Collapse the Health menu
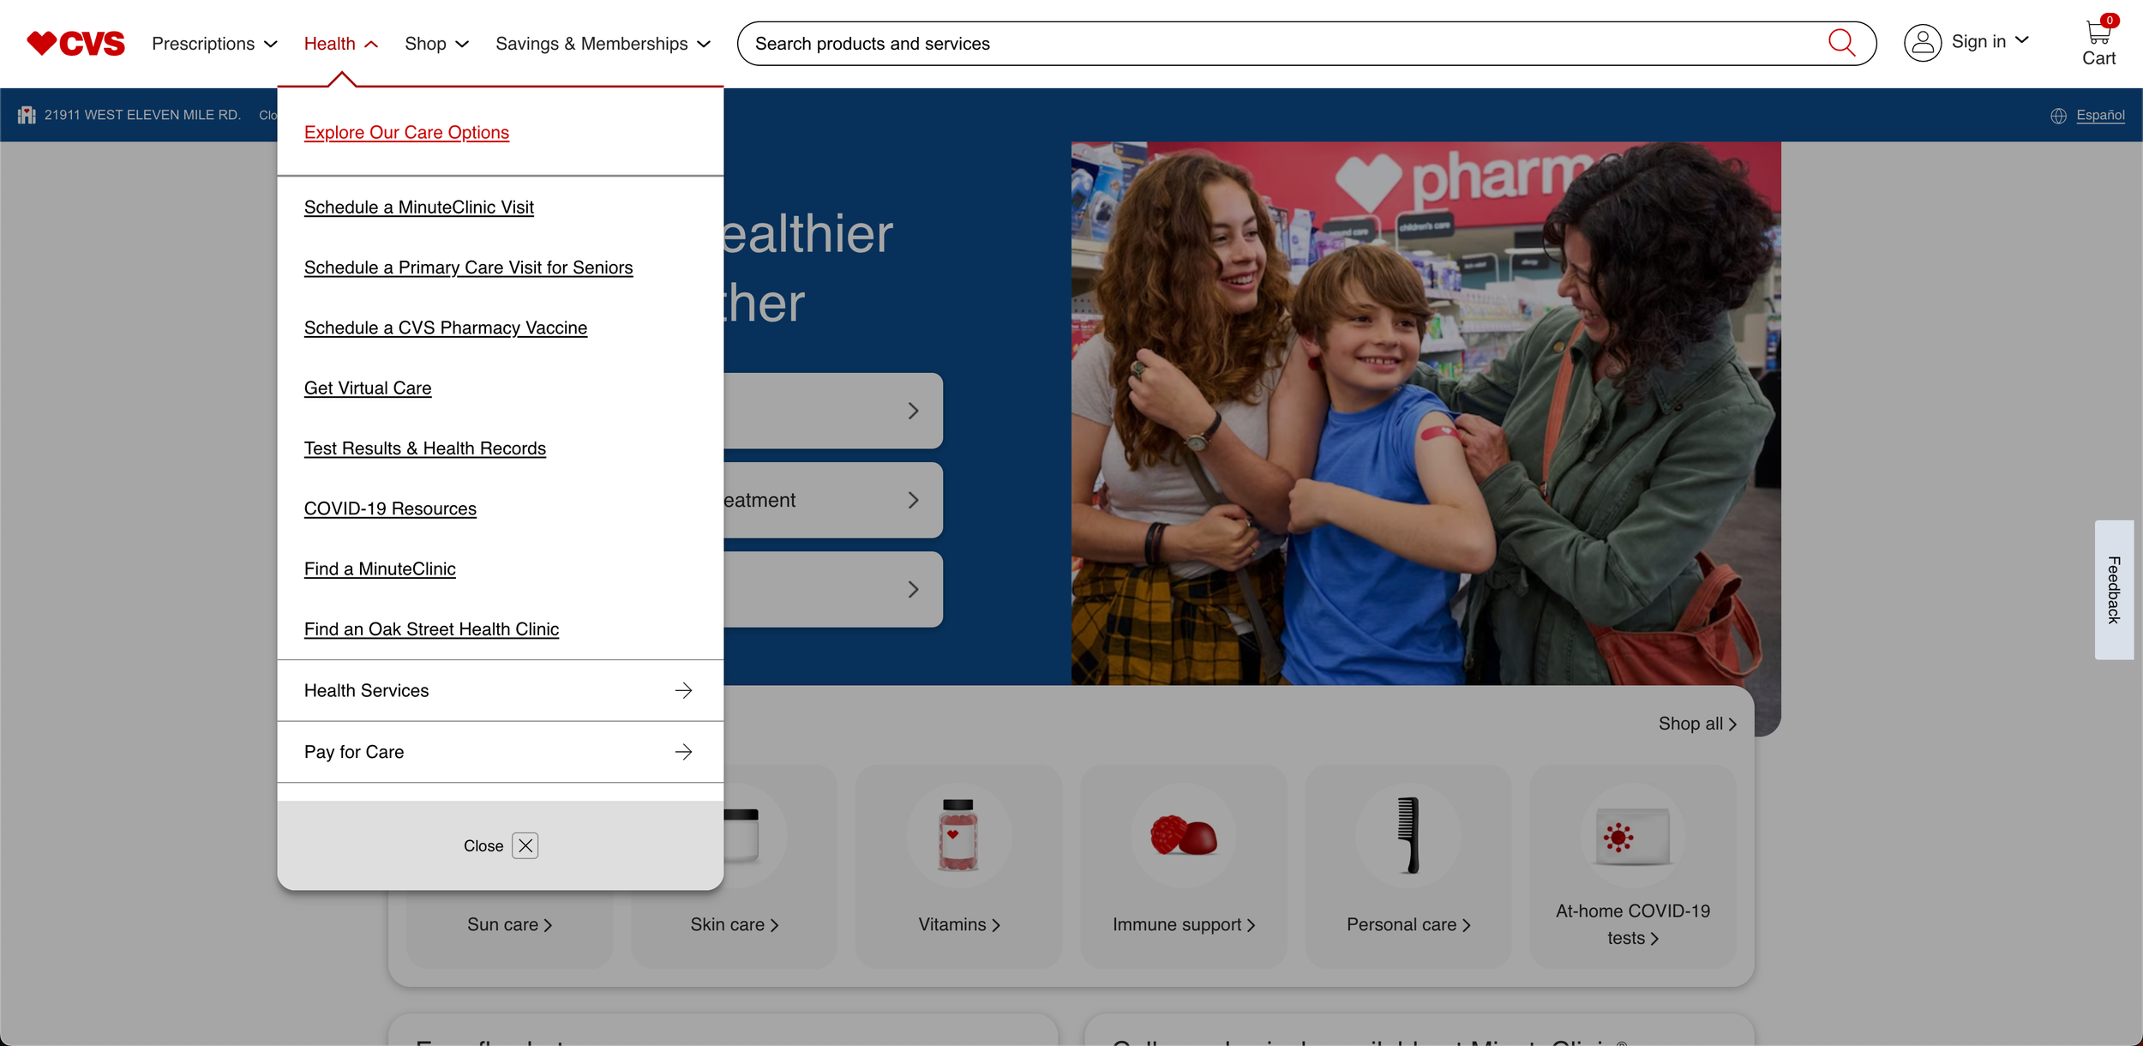Viewport: 2143px width, 1046px height. [341, 44]
